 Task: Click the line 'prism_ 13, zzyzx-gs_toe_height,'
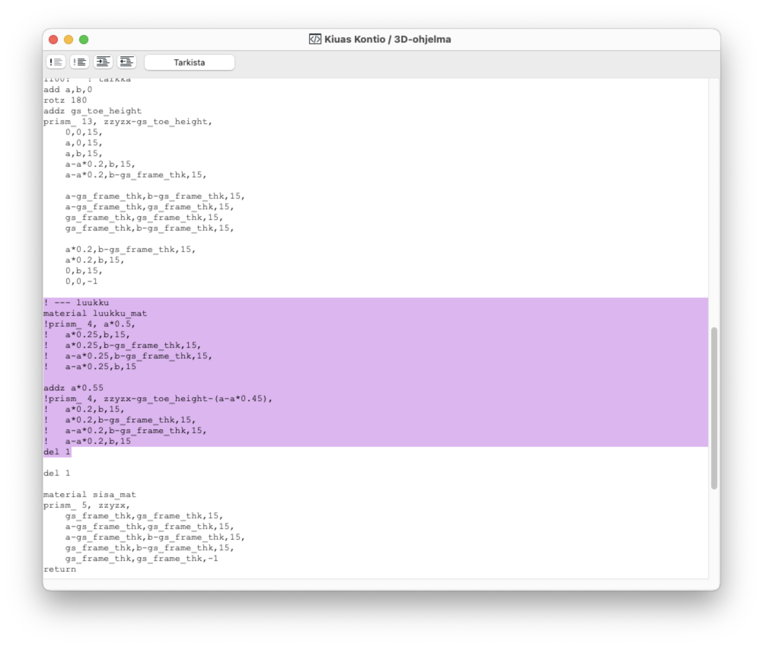pos(128,121)
